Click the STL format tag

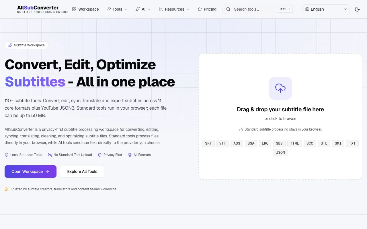(324, 143)
